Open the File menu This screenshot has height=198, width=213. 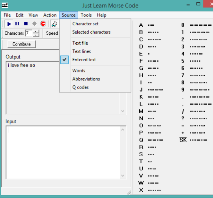click(7, 15)
